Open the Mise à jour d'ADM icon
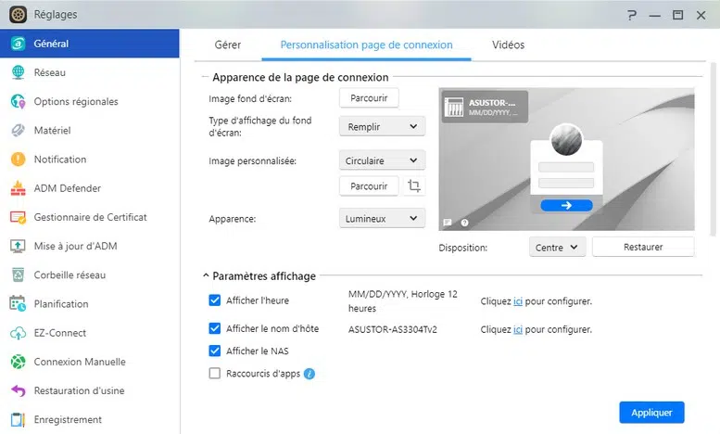This screenshot has height=434, width=720. coord(18,247)
